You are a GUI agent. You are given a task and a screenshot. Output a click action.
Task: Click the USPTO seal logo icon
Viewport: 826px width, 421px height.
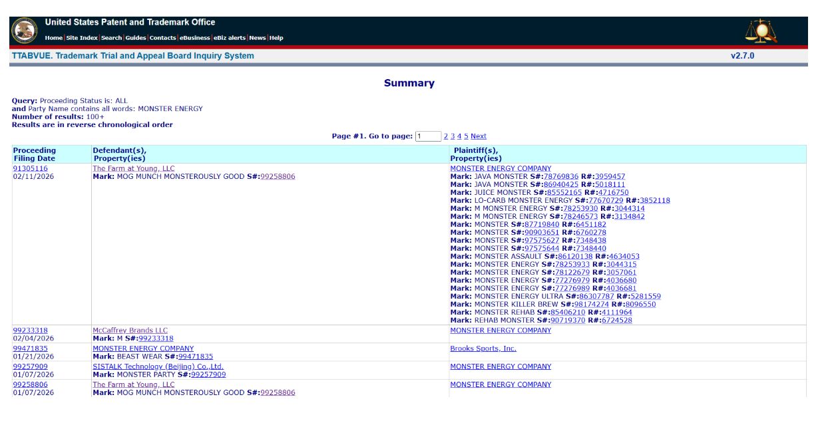[x=25, y=31]
